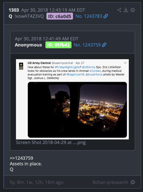This screenshot has height=192, width=143.
Task: Click US Army Central avatar logo
Action: coord(21,66)
